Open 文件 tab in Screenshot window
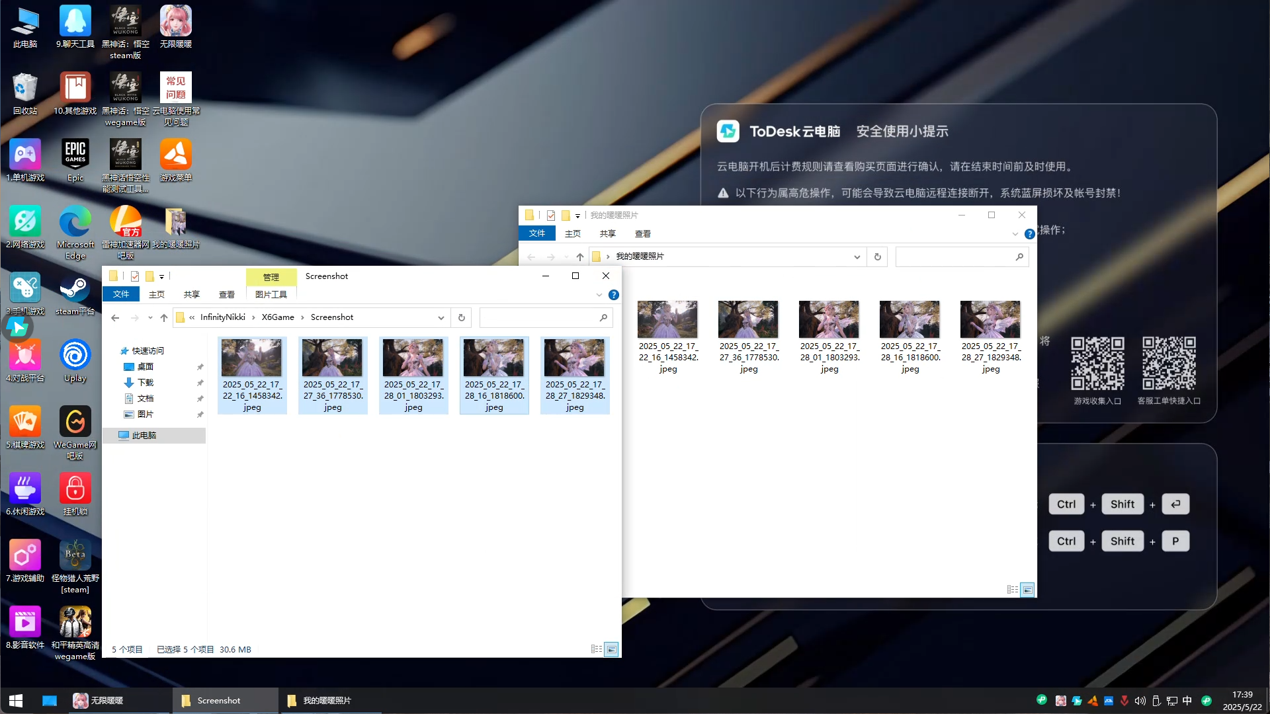The image size is (1270, 714). 121,294
